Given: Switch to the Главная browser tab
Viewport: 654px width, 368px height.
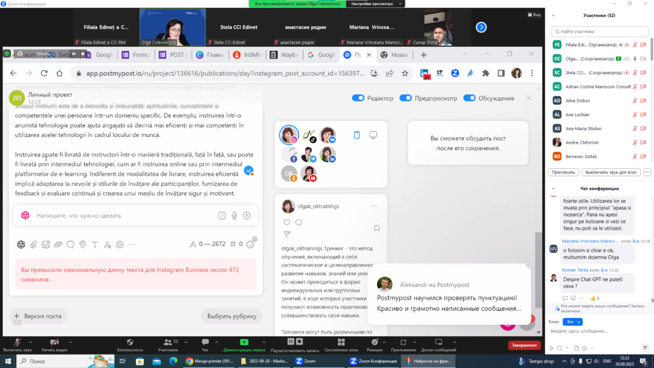Looking at the screenshot, I should [x=211, y=55].
